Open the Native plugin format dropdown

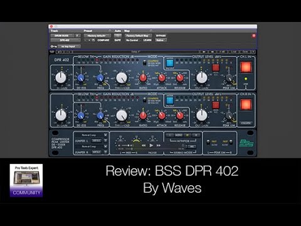point(161,40)
